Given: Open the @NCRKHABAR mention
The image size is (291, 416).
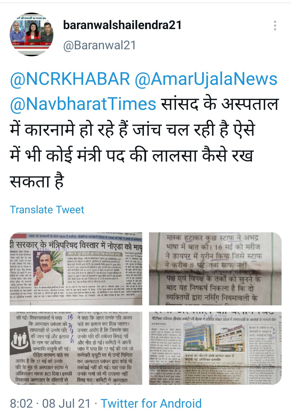Looking at the screenshot, I should click(70, 79).
